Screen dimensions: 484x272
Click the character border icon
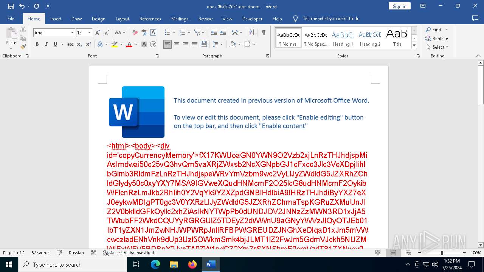(x=153, y=33)
